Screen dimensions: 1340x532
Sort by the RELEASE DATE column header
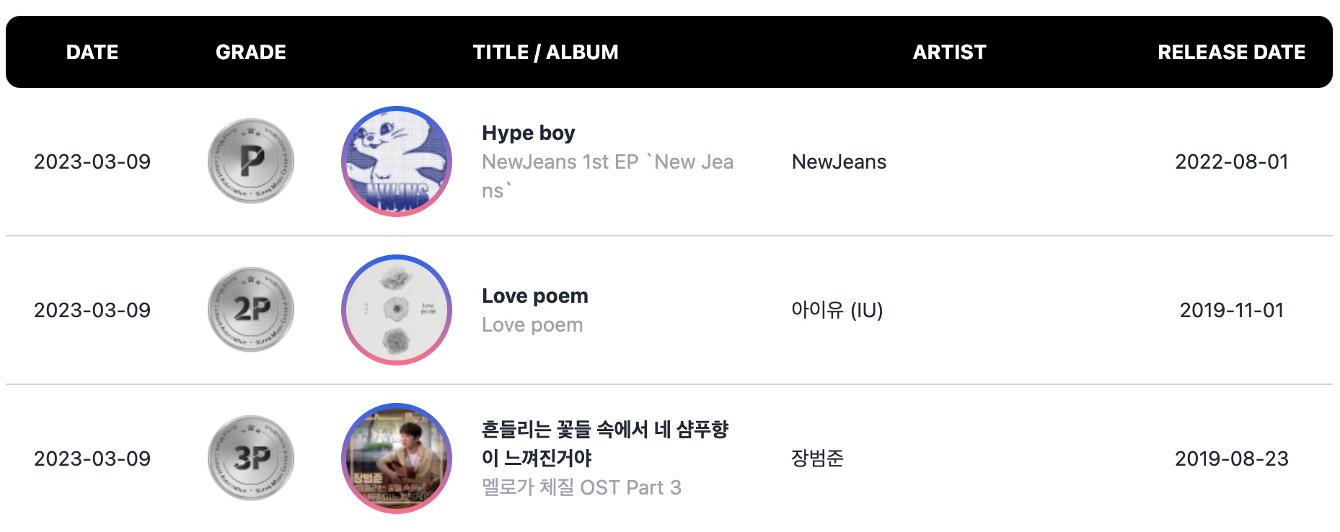pyautogui.click(x=1232, y=52)
